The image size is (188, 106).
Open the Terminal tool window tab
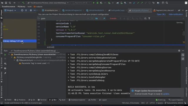click(x=42, y=100)
